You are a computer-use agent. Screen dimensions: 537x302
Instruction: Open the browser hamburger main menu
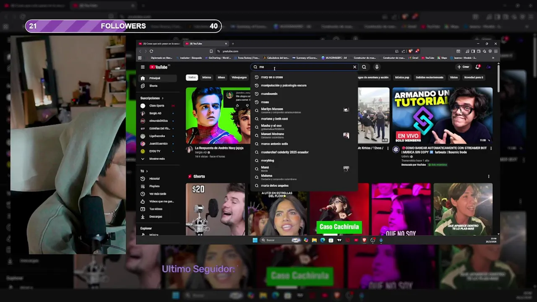[495, 51]
